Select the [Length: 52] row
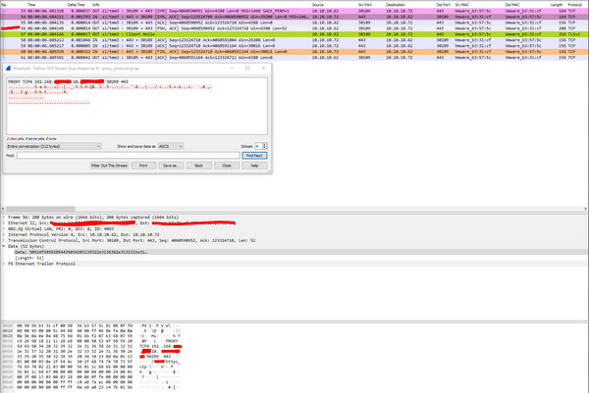The width and height of the screenshot is (589, 393). (x=294, y=258)
